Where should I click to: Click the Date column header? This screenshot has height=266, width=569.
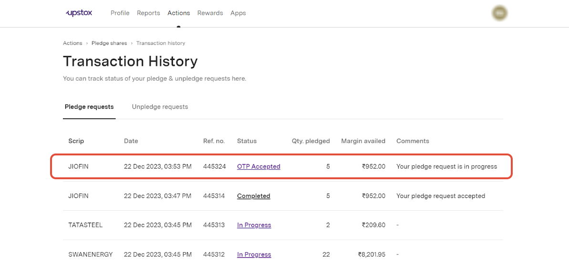[131, 141]
